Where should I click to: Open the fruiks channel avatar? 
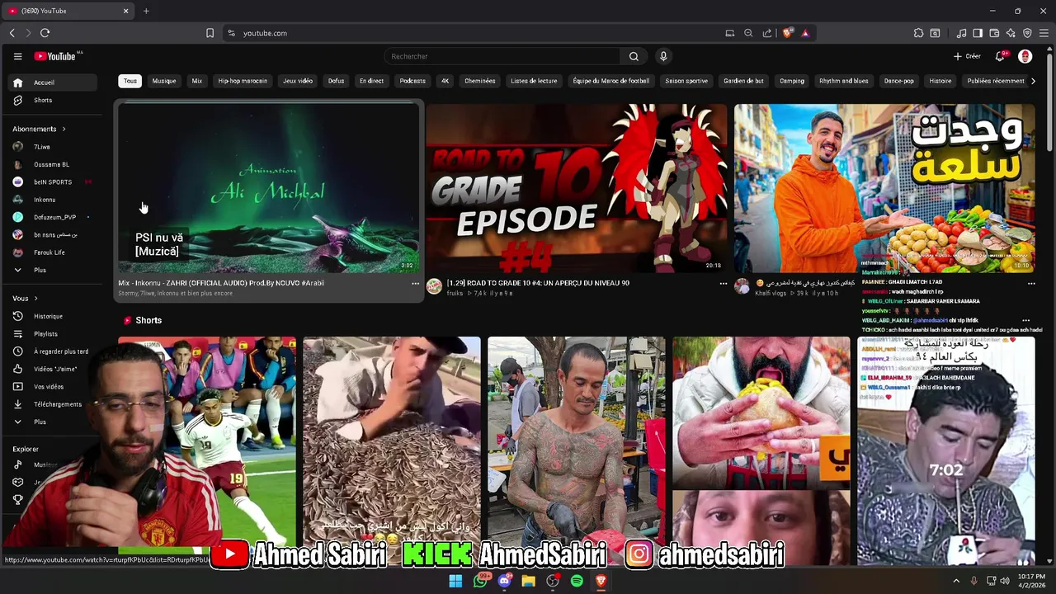pyautogui.click(x=434, y=286)
